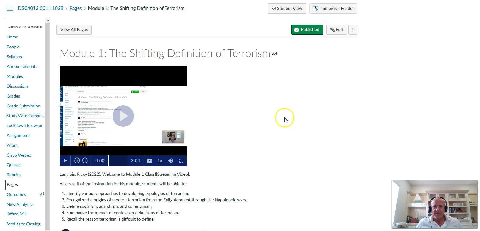Viewport: 480px width, 231px height.
Task: Open the 1x playback speed menu
Action: pos(160,161)
